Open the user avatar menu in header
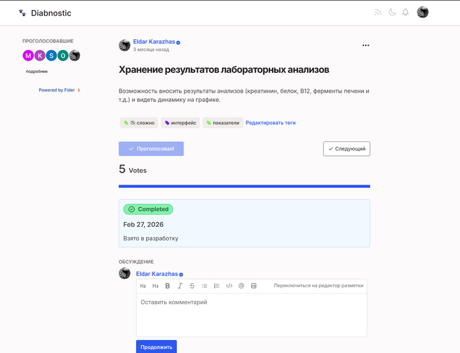This screenshot has width=460, height=353. [x=423, y=12]
